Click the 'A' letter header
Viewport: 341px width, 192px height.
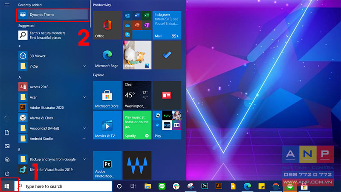point(20,77)
